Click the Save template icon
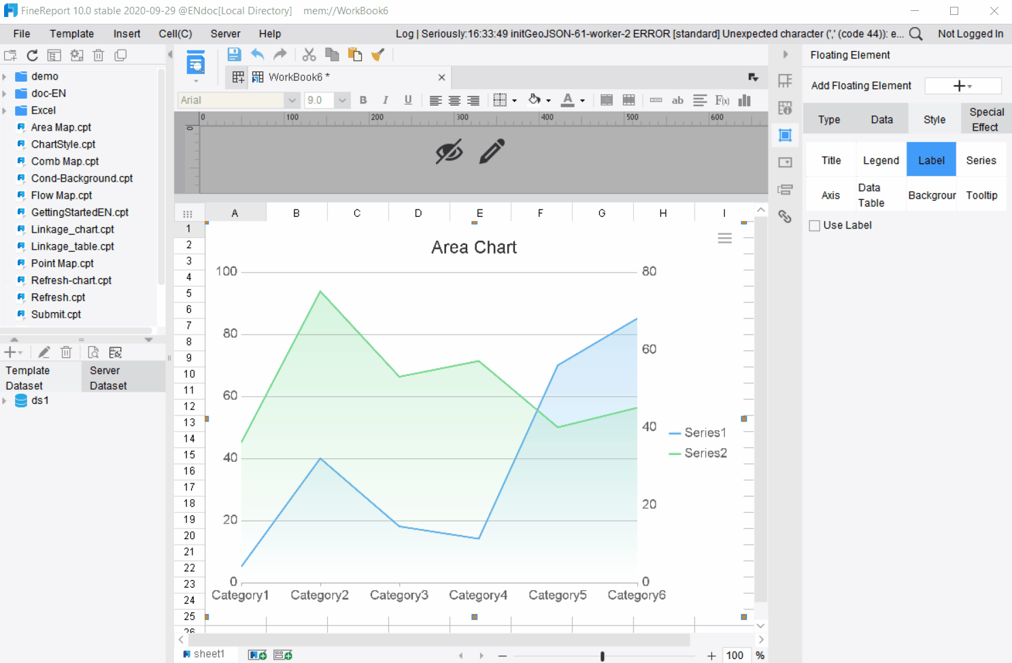 coord(234,54)
